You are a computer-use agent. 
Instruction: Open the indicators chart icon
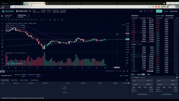(x=50, y=20)
